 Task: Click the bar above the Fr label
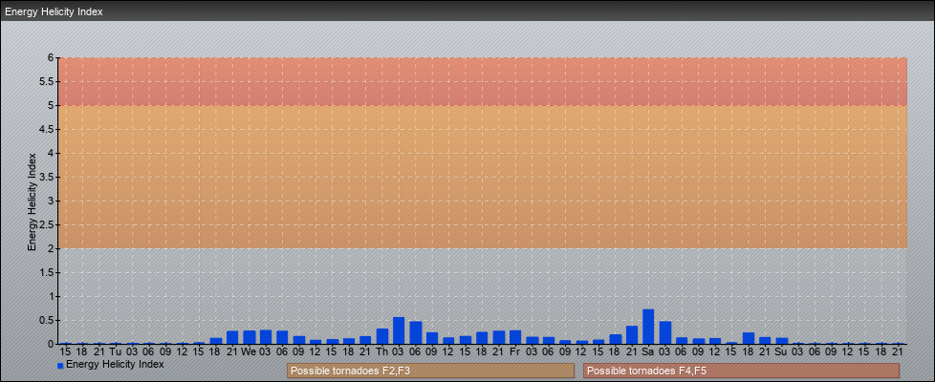515,337
